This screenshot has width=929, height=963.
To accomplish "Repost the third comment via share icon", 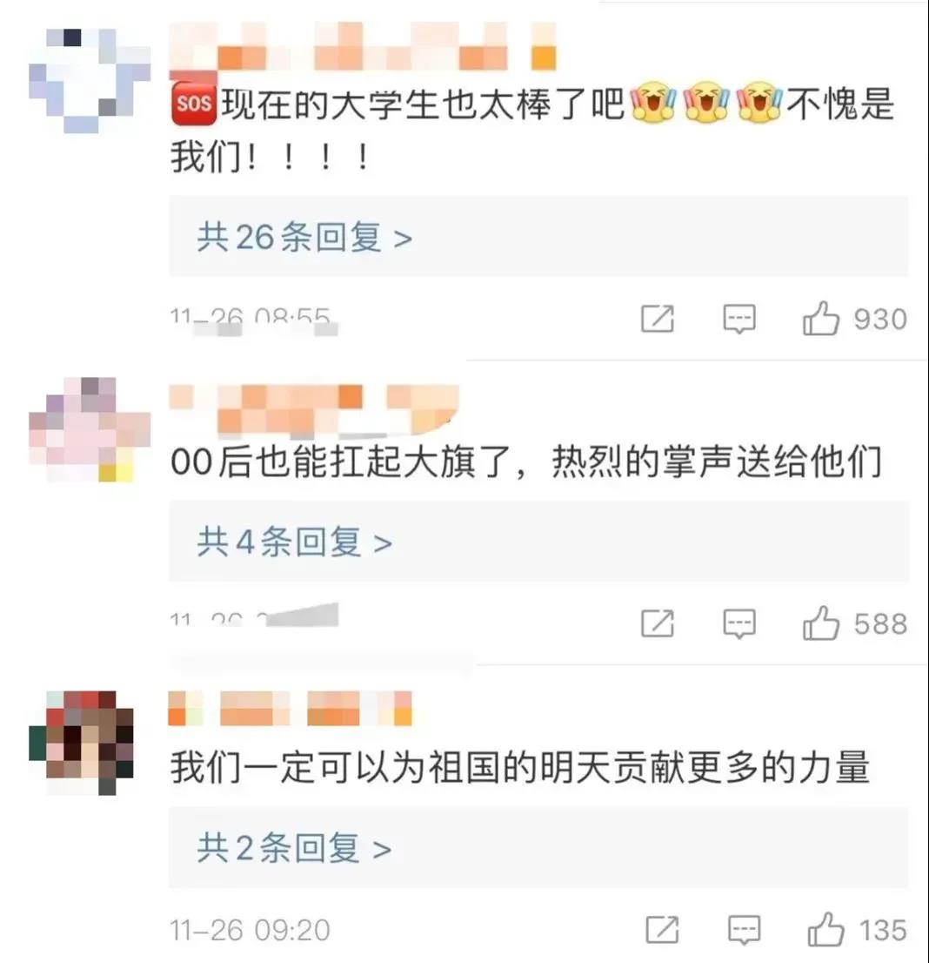I will tap(662, 929).
